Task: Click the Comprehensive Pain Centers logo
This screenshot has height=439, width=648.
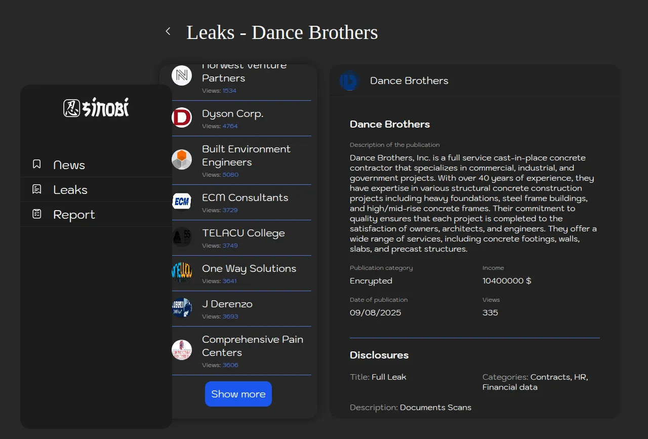Action: pos(182,350)
